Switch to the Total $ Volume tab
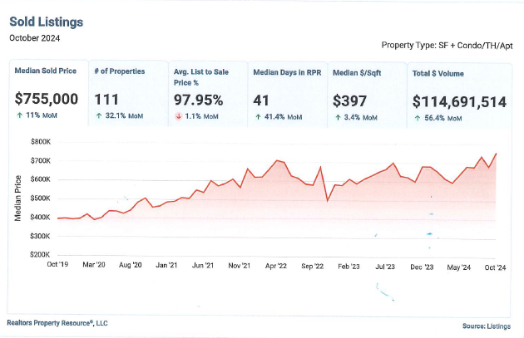The height and width of the screenshot is (338, 524). tap(459, 96)
